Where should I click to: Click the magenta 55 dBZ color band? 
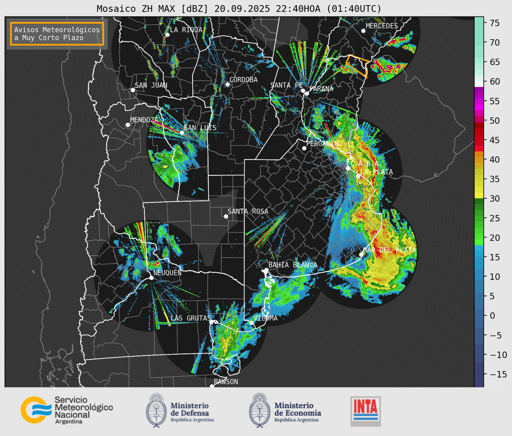(x=479, y=101)
